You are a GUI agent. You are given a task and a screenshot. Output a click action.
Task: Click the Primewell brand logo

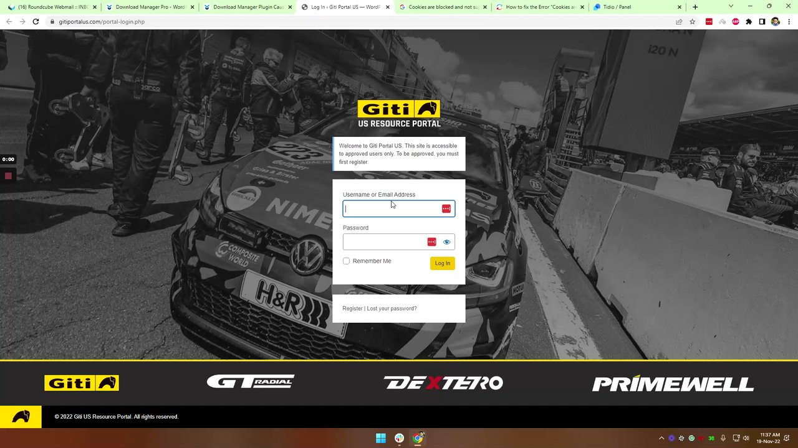click(x=673, y=384)
